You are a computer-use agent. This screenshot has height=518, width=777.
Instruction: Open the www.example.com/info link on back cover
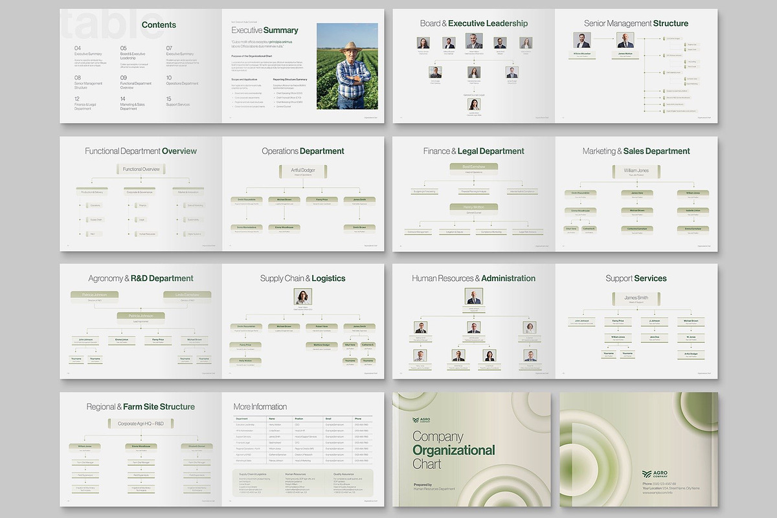(657, 493)
